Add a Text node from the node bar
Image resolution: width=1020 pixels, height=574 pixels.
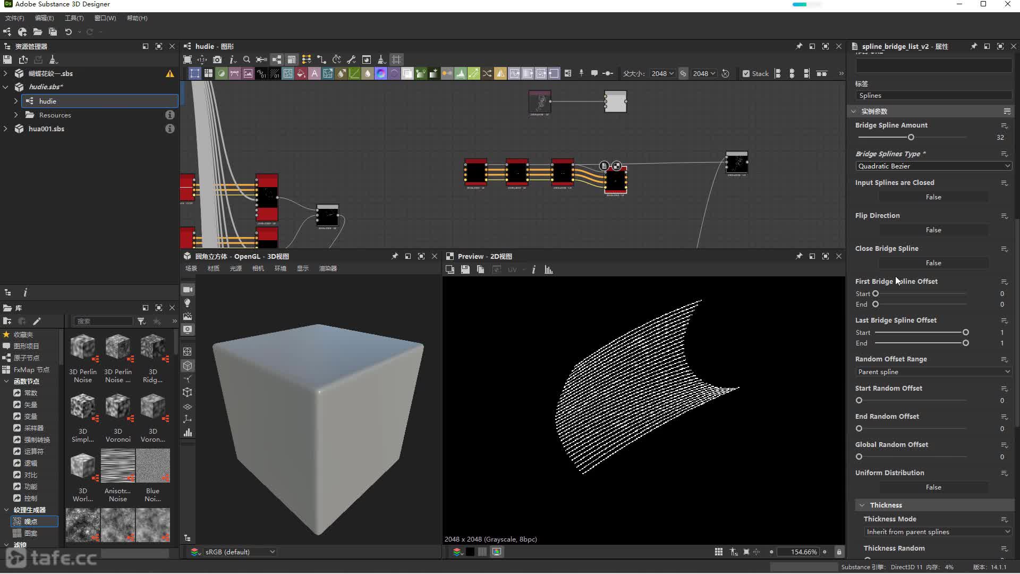(x=314, y=73)
